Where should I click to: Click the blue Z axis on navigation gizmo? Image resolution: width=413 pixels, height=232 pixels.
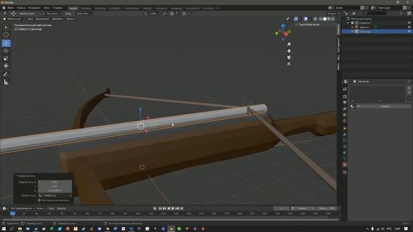pyautogui.click(x=283, y=26)
